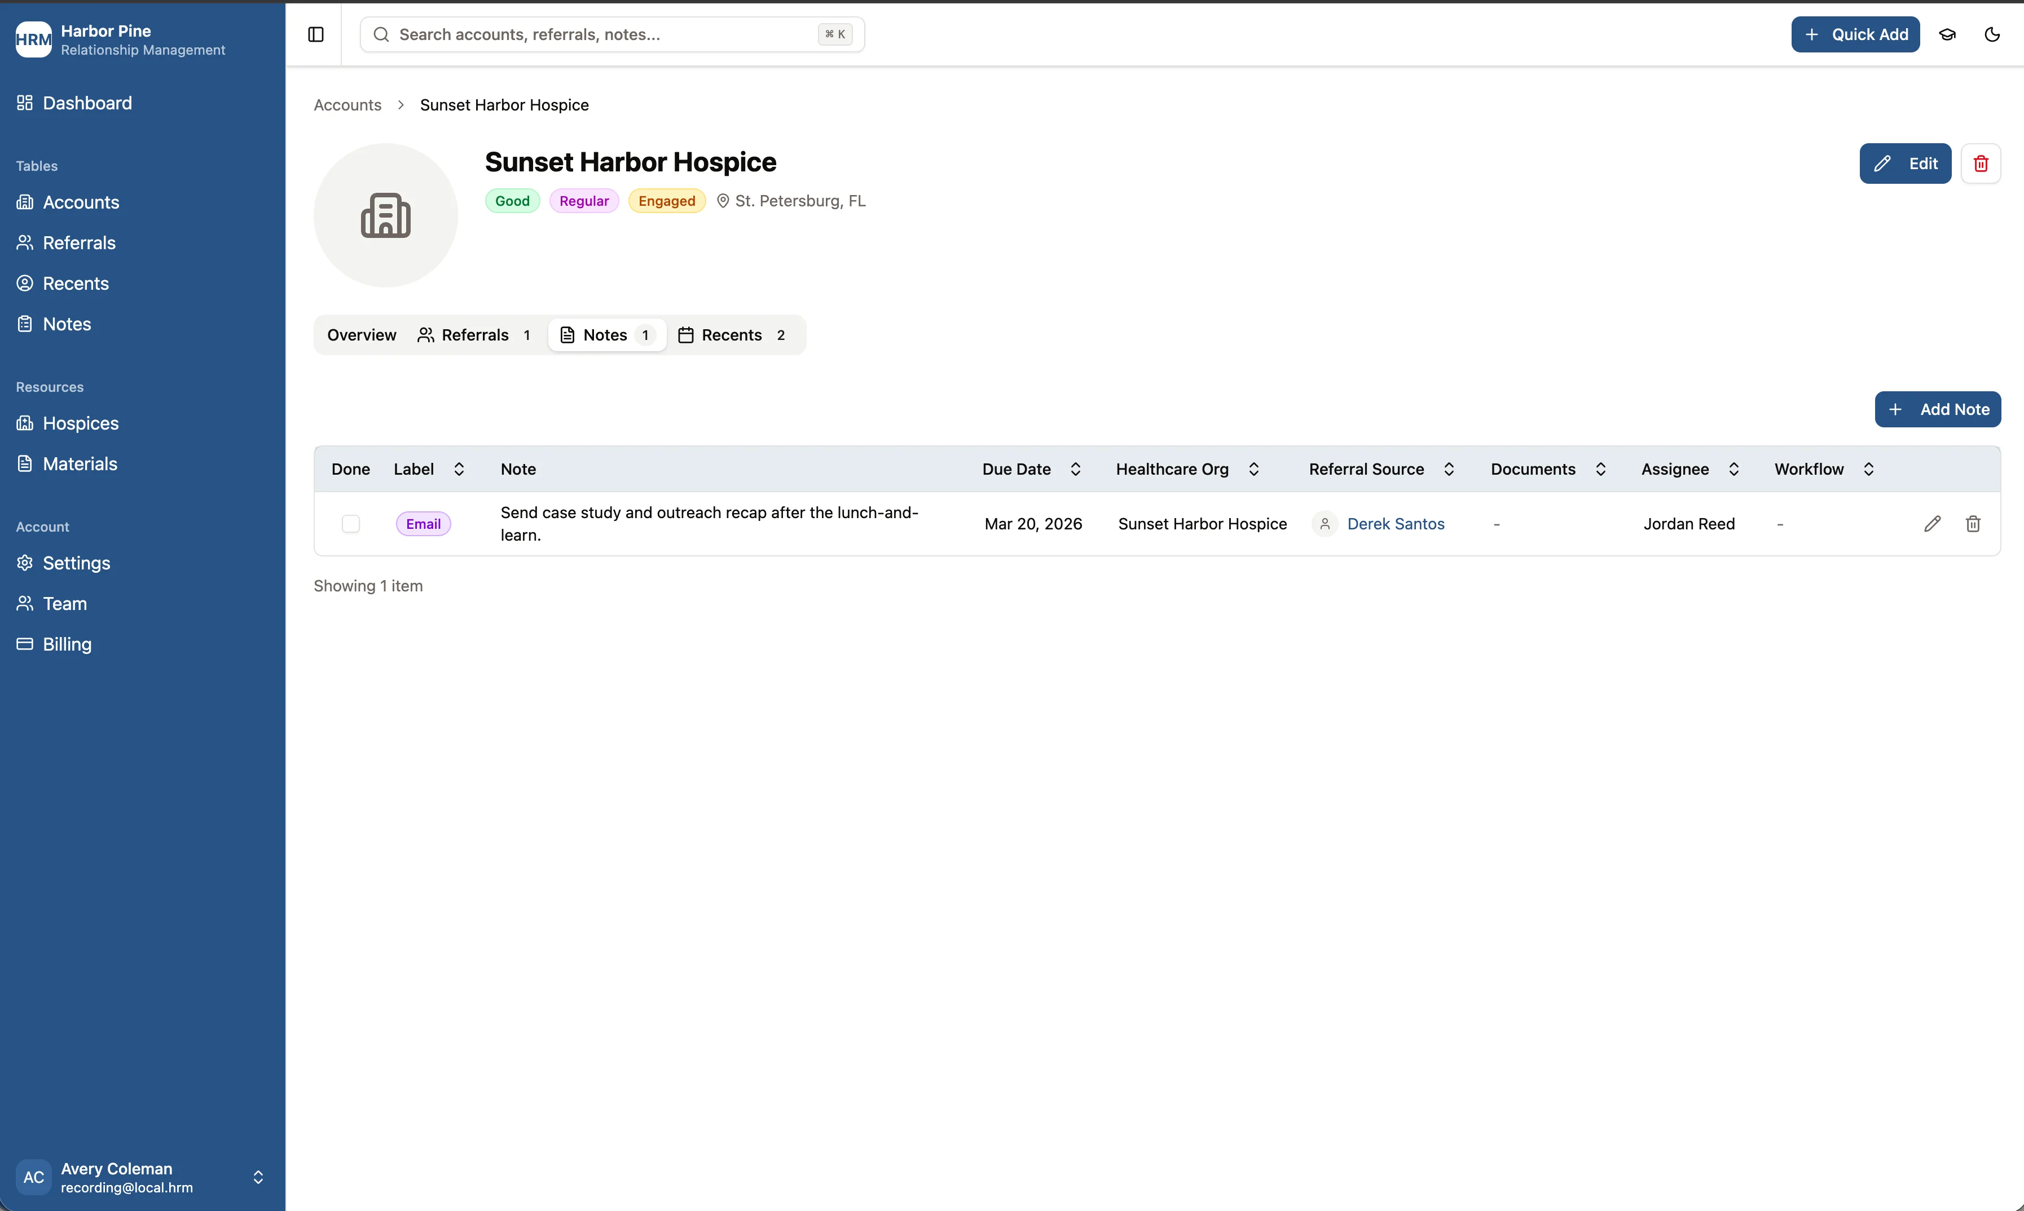Open the Hospices resource page

pyautogui.click(x=81, y=423)
